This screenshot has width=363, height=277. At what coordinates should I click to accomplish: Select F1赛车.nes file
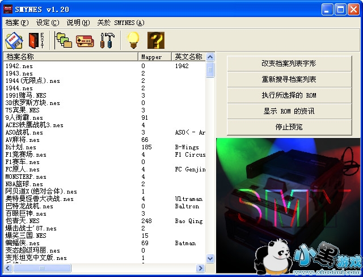pos(23,162)
